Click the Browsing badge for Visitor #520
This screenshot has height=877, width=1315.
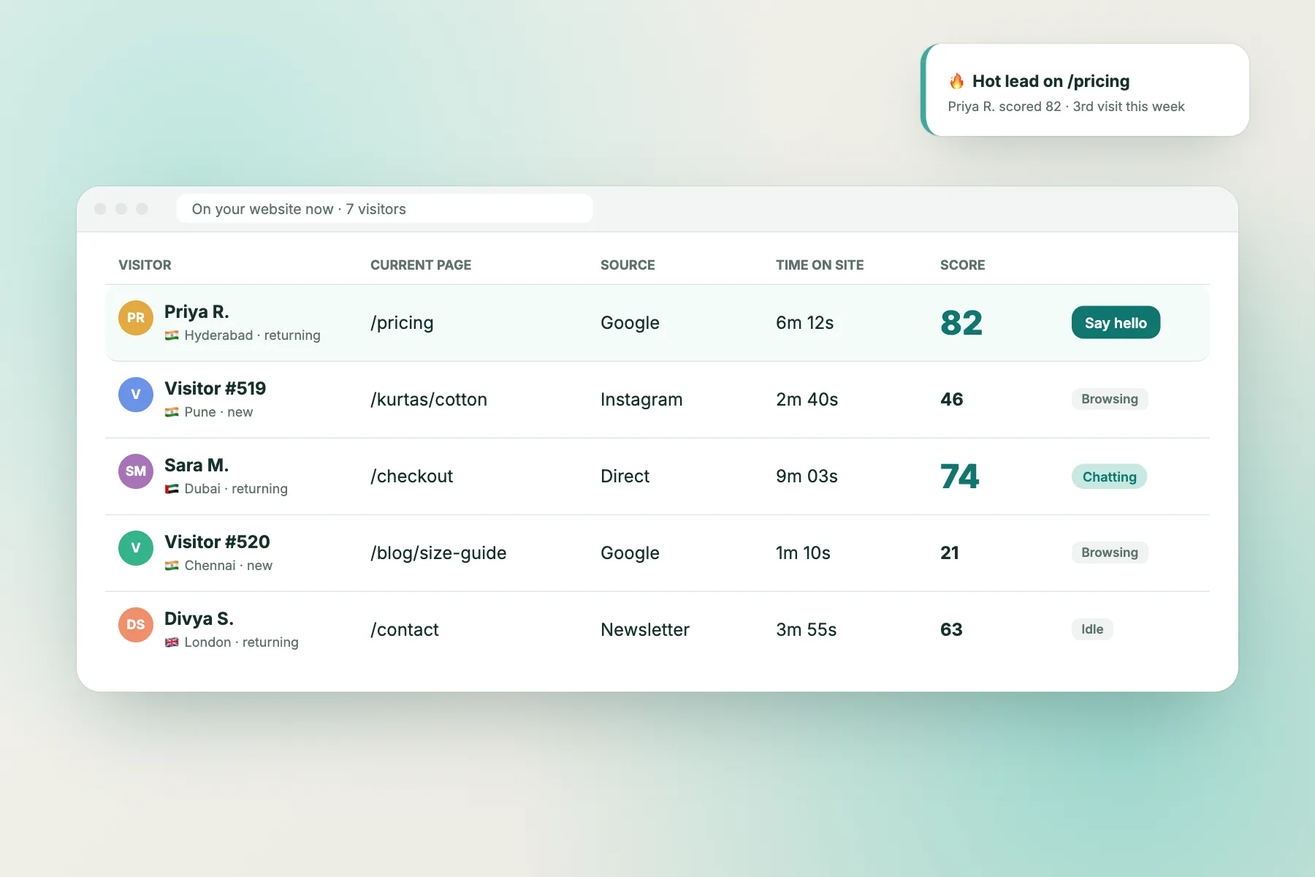pyautogui.click(x=1110, y=553)
